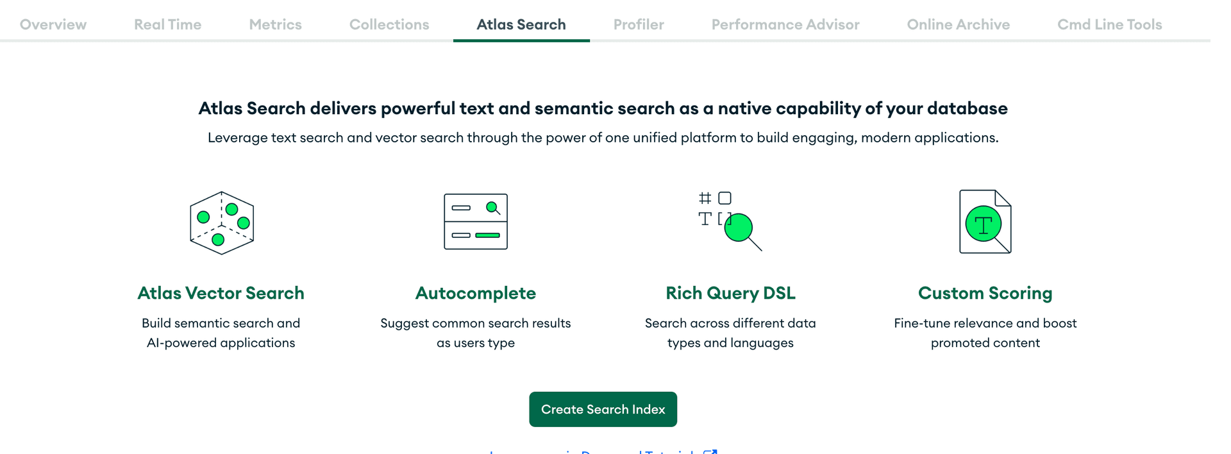Viewport: 1231px width, 454px height.
Task: Open the Online Archive tab
Action: coord(958,24)
